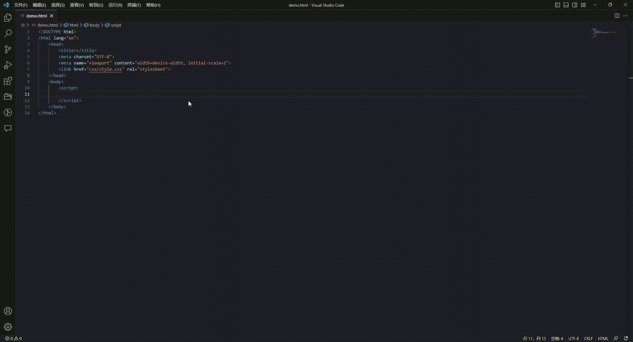Open the Explorer view in the activity bar

pos(8,18)
